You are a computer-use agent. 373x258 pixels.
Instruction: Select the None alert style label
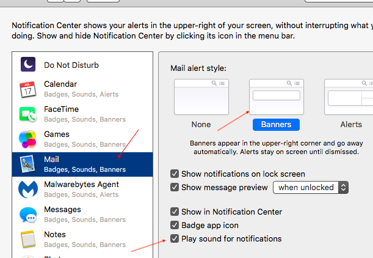click(x=201, y=125)
